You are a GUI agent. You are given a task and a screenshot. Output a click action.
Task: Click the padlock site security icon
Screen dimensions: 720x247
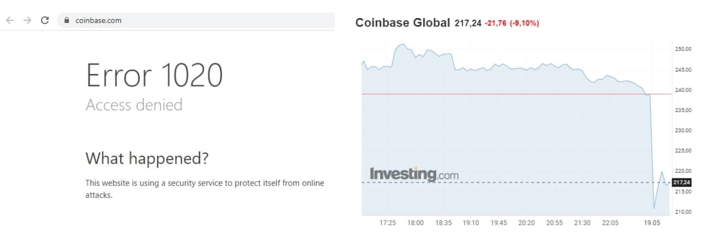click(x=66, y=20)
